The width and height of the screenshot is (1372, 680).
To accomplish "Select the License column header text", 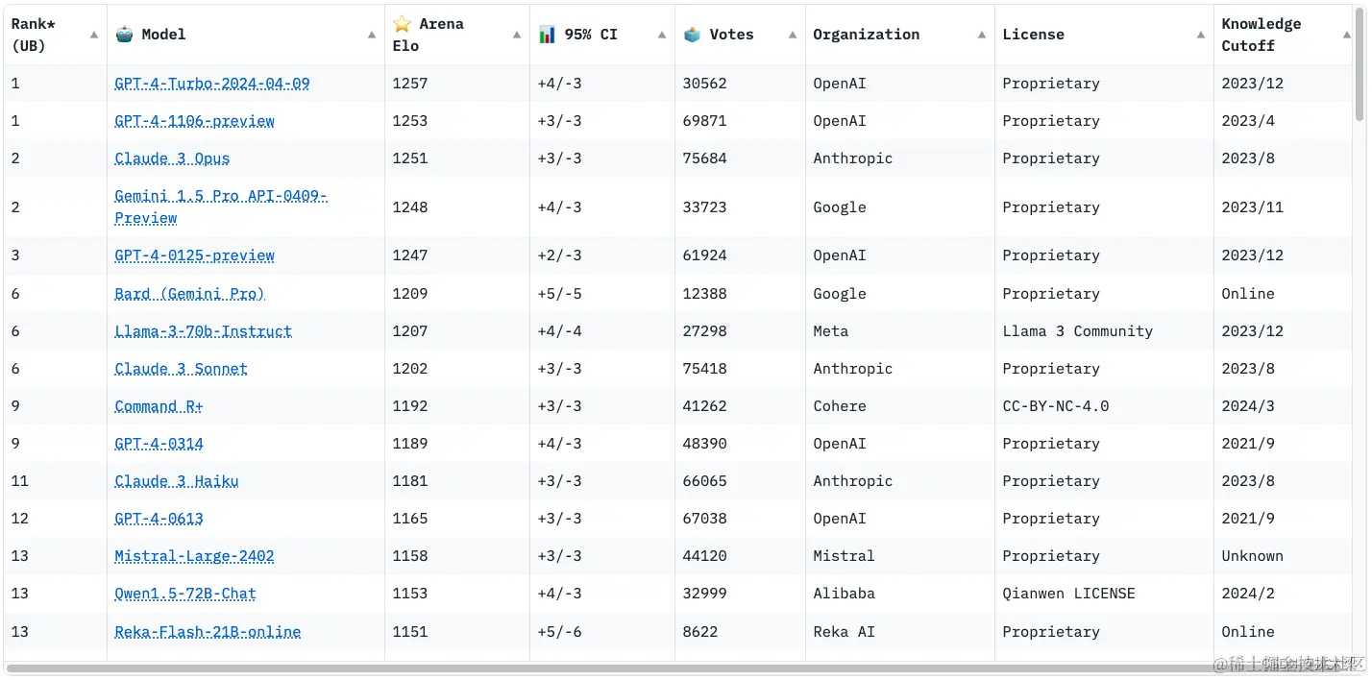I will point(1034,35).
